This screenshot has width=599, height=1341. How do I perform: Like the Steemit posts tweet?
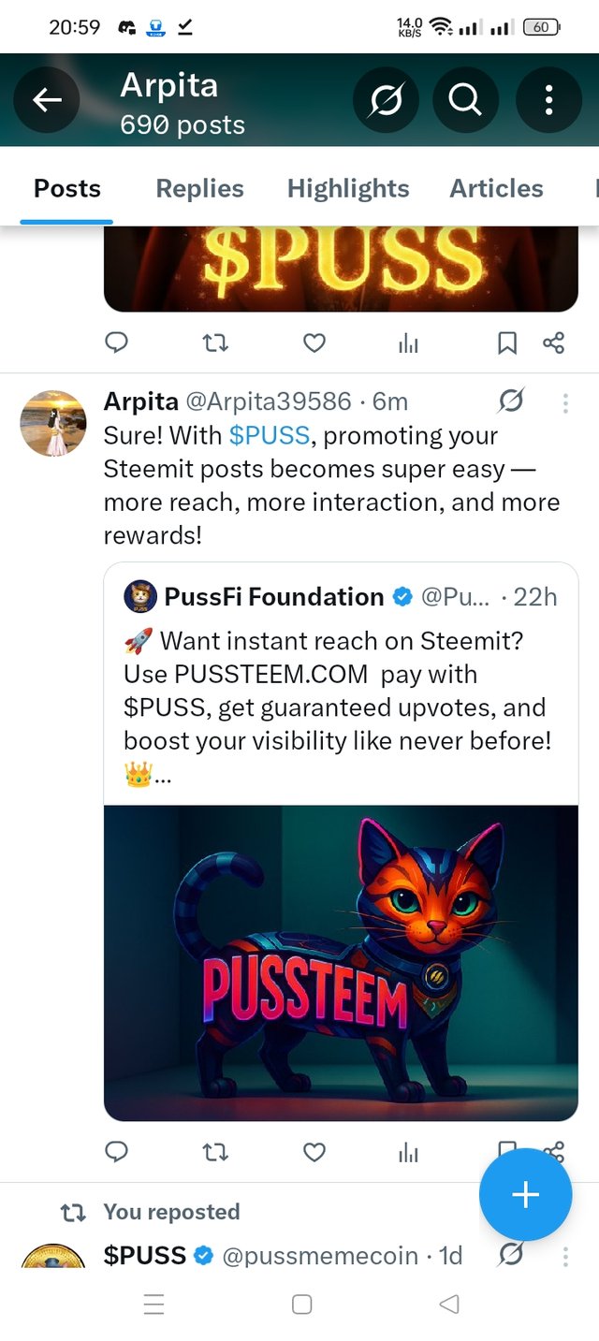click(x=314, y=1152)
